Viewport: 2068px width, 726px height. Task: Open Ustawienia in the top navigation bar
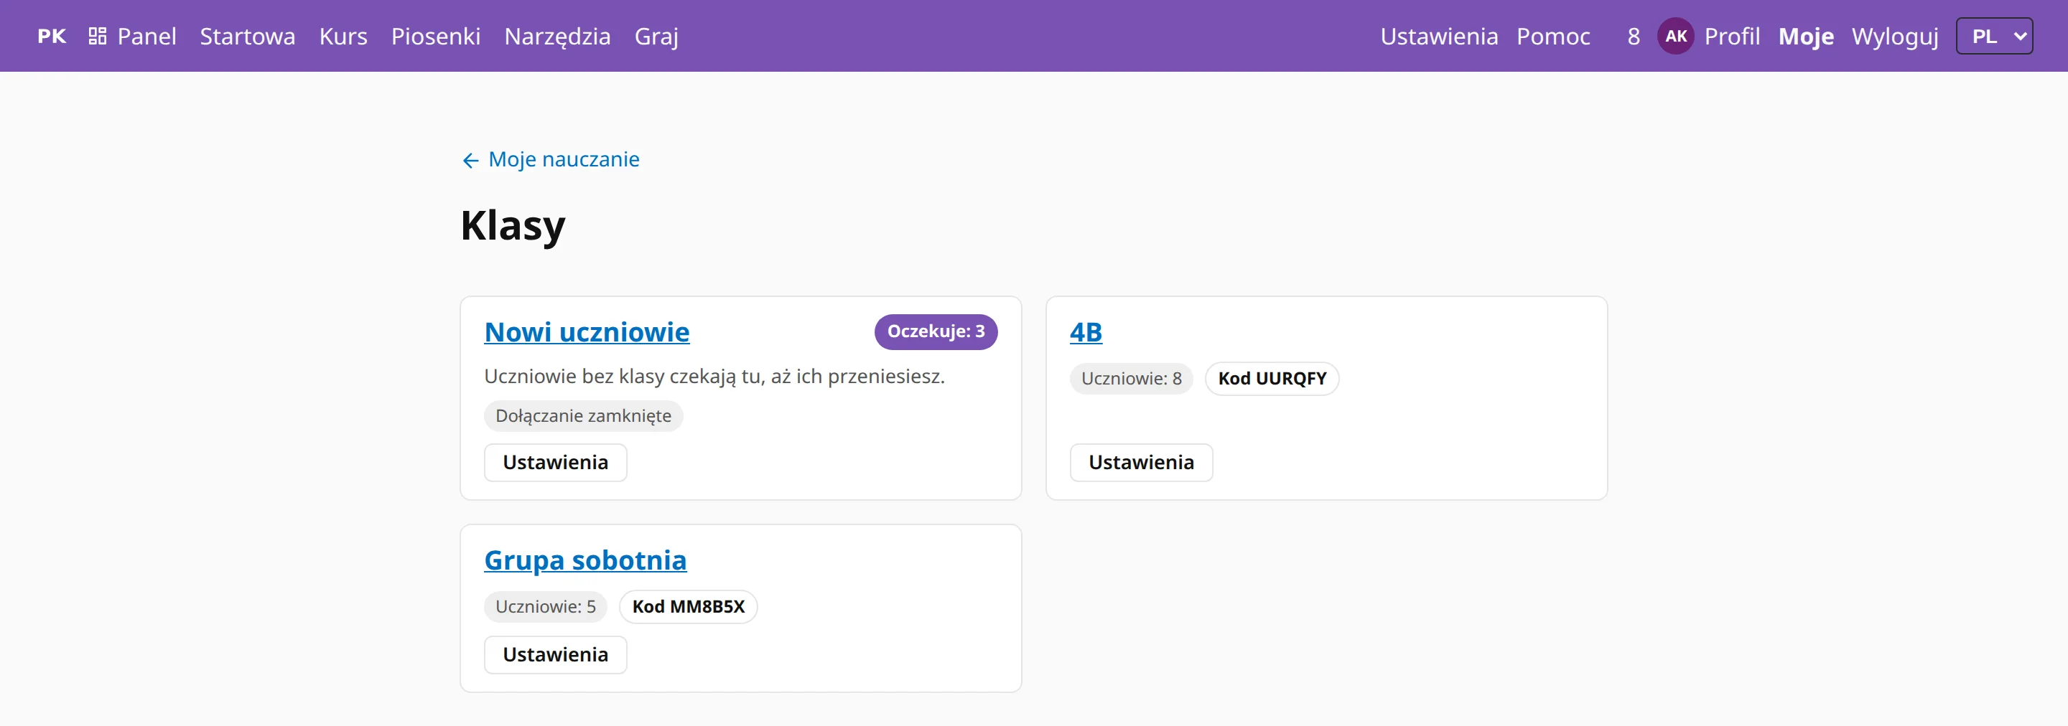click(1438, 36)
